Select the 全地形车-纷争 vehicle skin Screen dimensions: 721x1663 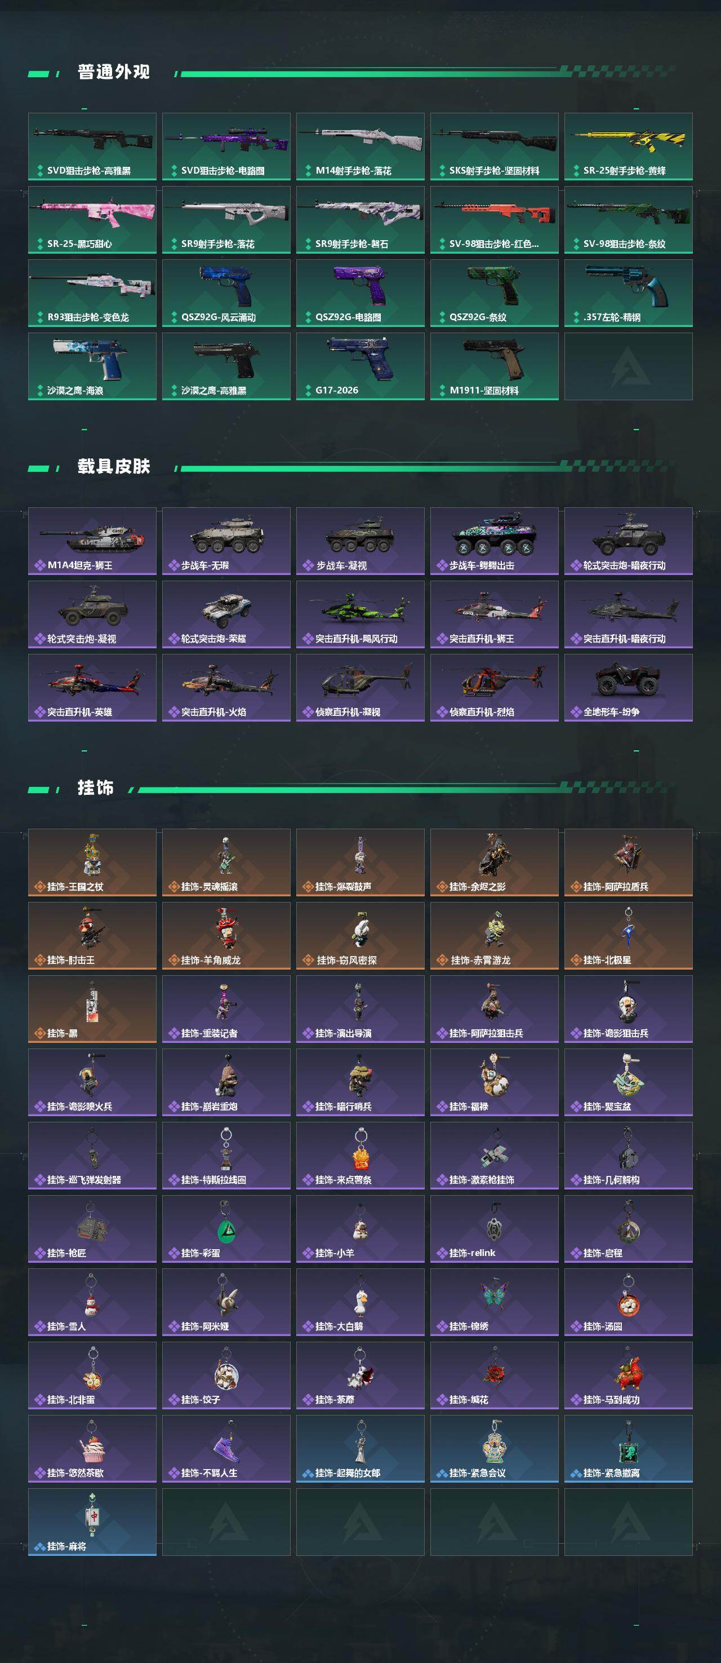[628, 688]
